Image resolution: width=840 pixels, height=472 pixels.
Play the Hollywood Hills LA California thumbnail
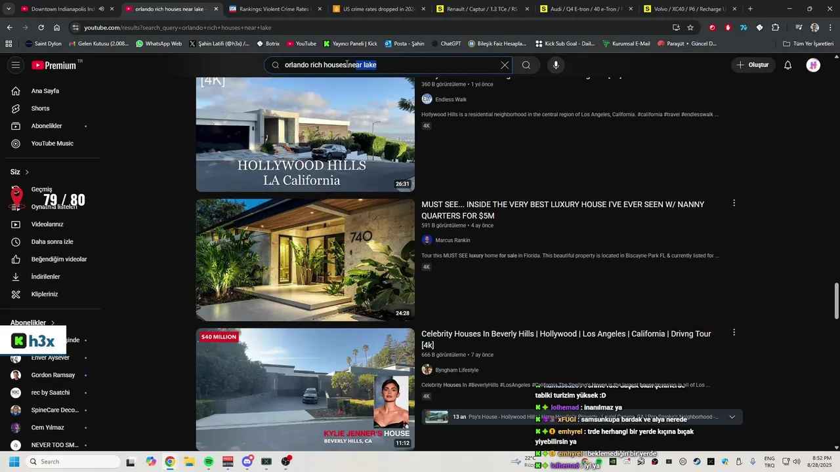[305, 134]
